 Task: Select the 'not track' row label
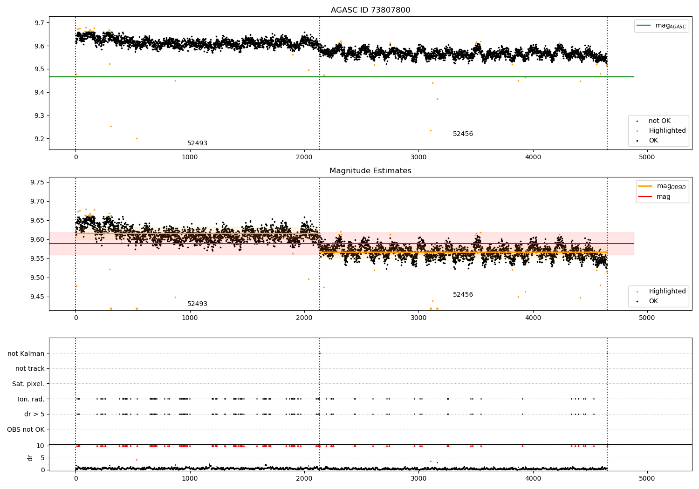point(30,368)
